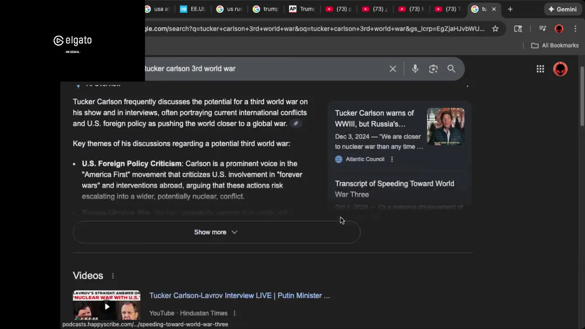The height and width of the screenshot is (329, 585).
Task: Switch to the "usa at" browser tab
Action: pyautogui.click(x=157, y=9)
